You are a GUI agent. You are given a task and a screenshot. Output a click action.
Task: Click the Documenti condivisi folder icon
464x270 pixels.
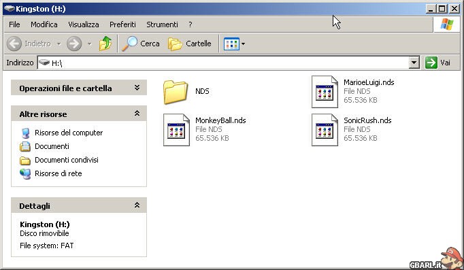click(x=25, y=161)
